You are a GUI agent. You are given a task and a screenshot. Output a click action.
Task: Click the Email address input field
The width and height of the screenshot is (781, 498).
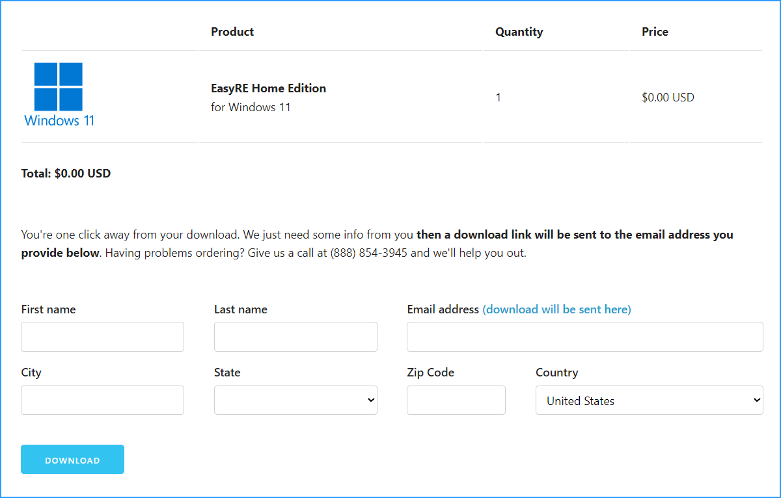[x=584, y=337]
